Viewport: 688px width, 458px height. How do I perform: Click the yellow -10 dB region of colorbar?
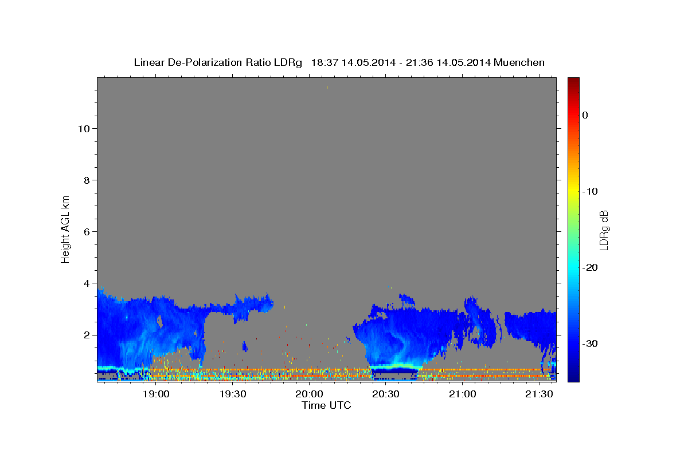click(573, 191)
